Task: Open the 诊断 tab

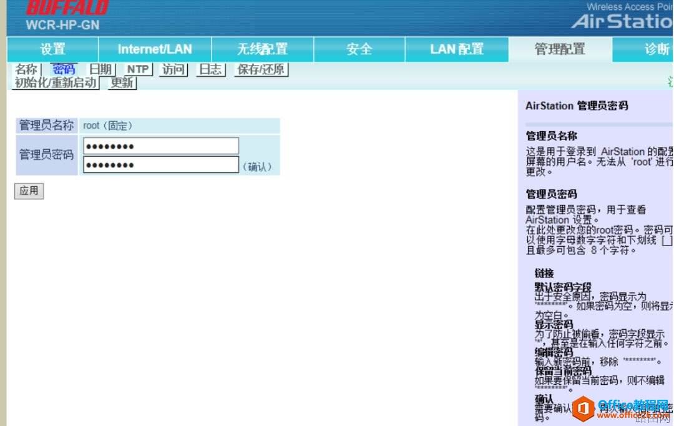Action: point(643,49)
